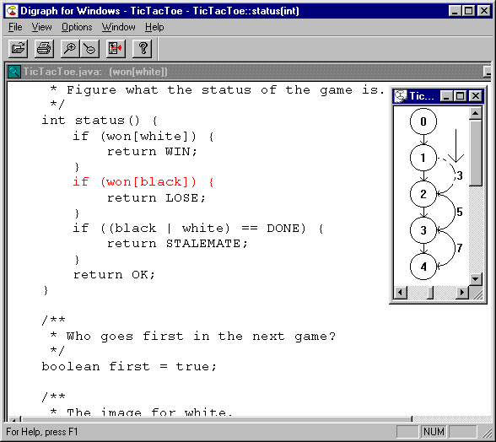The width and height of the screenshot is (496, 442).
Task: Open the View menu
Action: (x=41, y=27)
